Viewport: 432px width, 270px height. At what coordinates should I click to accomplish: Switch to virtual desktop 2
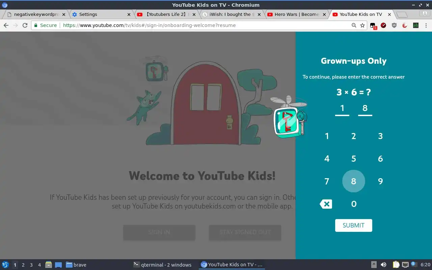(x=23, y=265)
